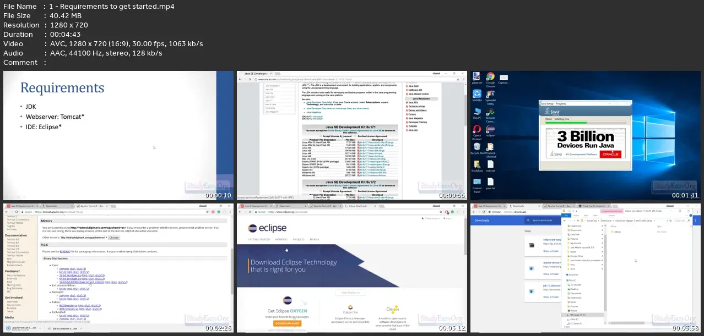This screenshot has height=336, width=704.
Task: Select the Recycle Bin icon
Action: pos(477,148)
